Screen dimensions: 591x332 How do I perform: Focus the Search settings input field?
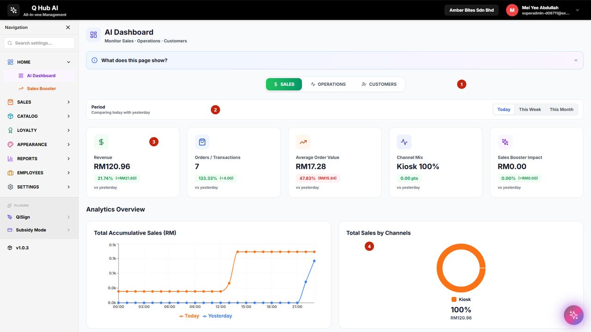click(39, 43)
